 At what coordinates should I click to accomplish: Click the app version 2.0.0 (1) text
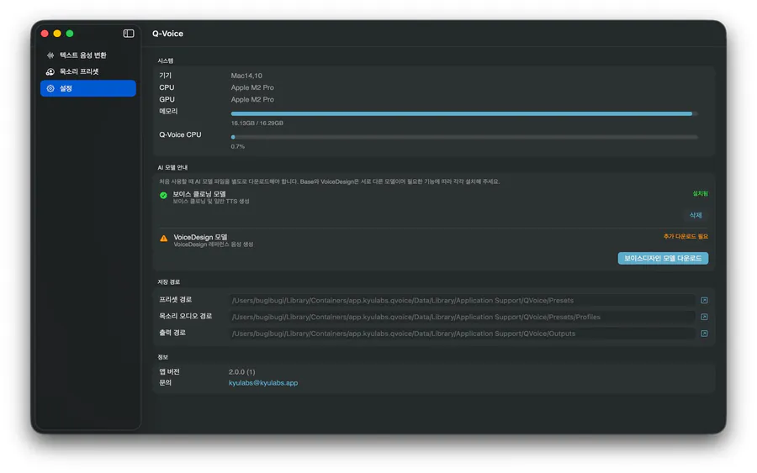click(x=242, y=371)
